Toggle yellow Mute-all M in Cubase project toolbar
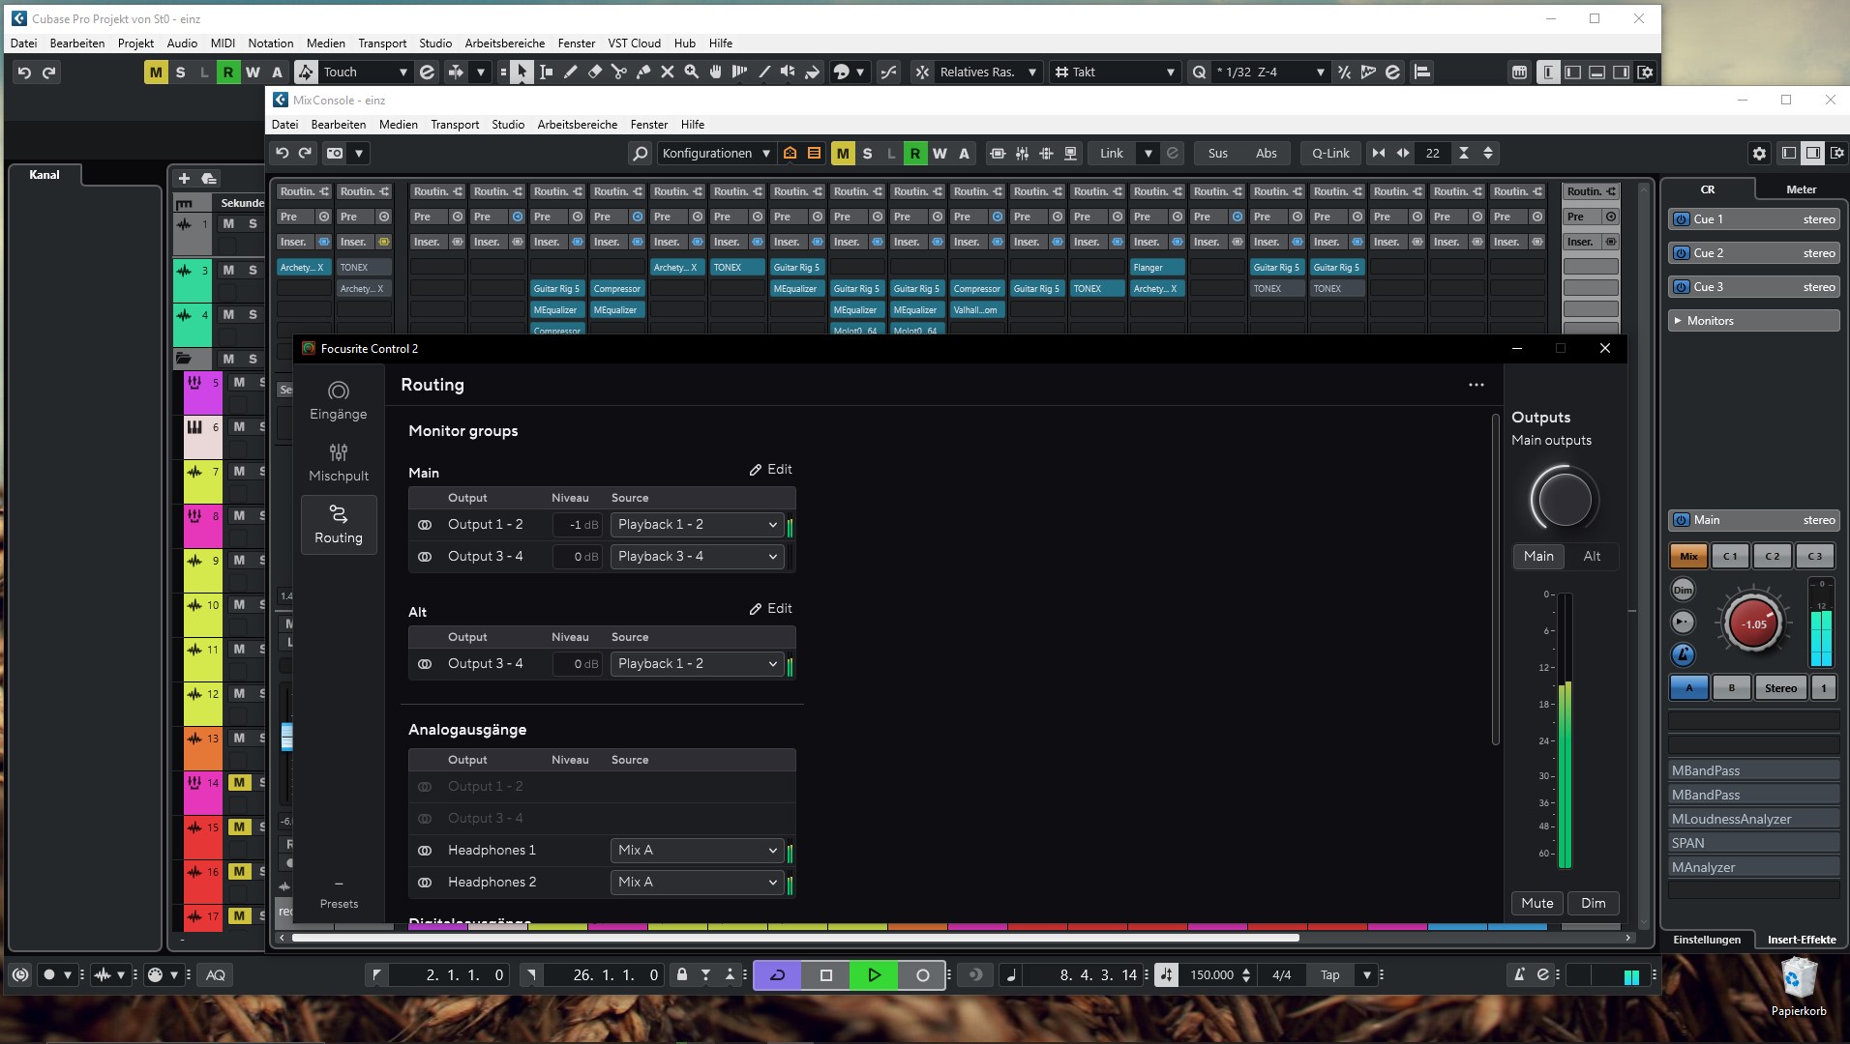 click(x=156, y=72)
